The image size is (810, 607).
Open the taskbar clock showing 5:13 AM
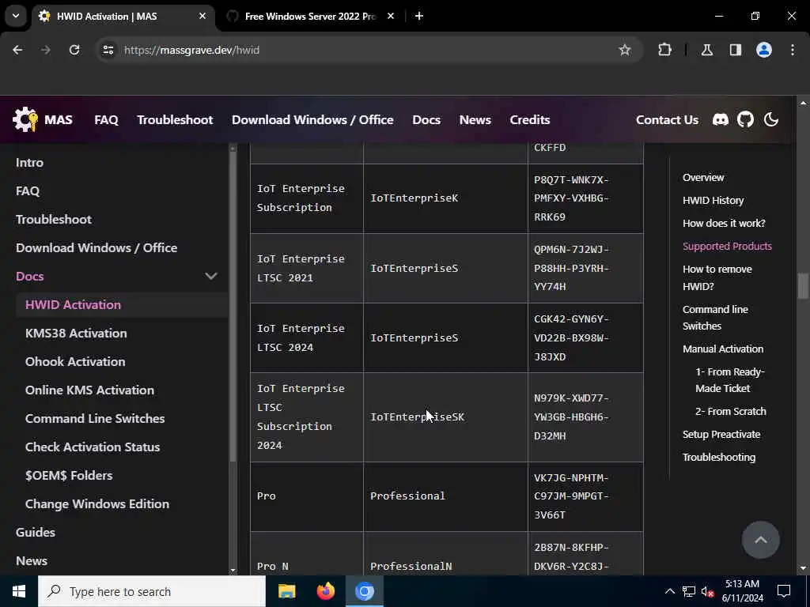coord(742,591)
